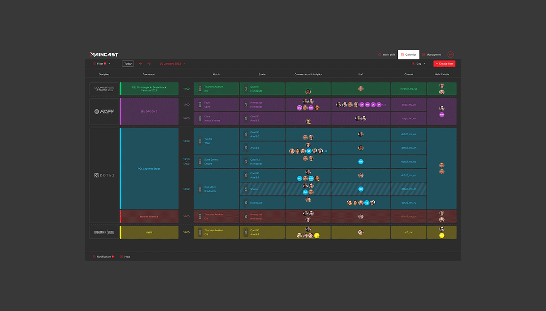This screenshot has height=311, width=546.
Task: Open the PGL Legends Stage tournament block
Action: (149, 168)
